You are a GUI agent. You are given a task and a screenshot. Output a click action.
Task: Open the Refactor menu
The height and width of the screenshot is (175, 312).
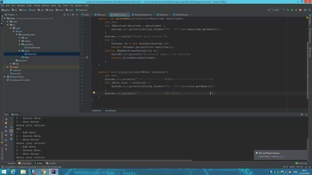point(46,5)
